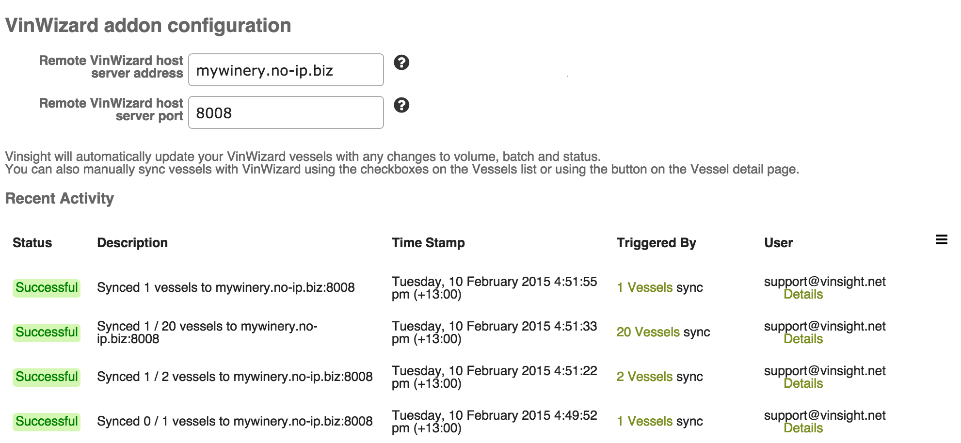Open the 2 Vessels sync link
The width and height of the screenshot is (961, 443).
click(x=645, y=377)
